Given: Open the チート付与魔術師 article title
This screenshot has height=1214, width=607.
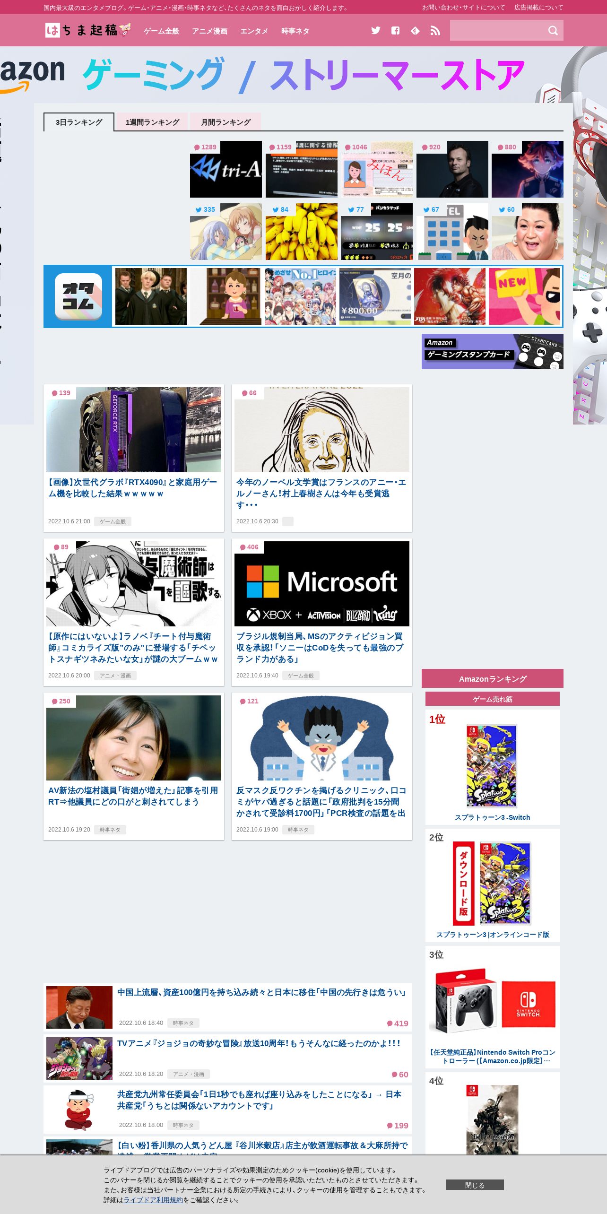Looking at the screenshot, I should tap(133, 648).
